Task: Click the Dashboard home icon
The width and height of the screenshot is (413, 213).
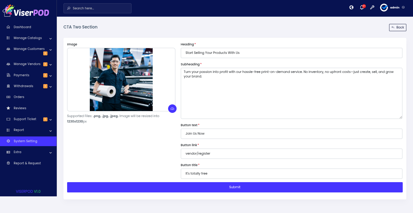Action: [8, 27]
